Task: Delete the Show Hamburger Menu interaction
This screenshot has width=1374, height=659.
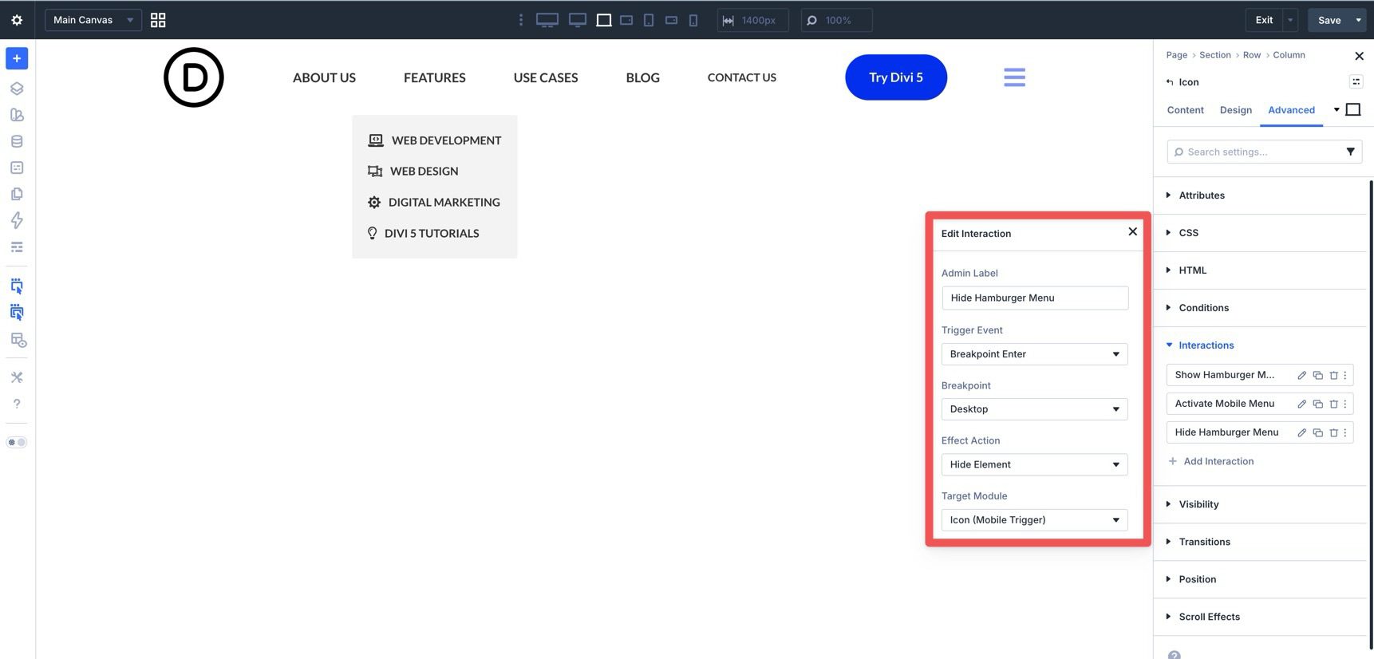Action: [x=1333, y=375]
